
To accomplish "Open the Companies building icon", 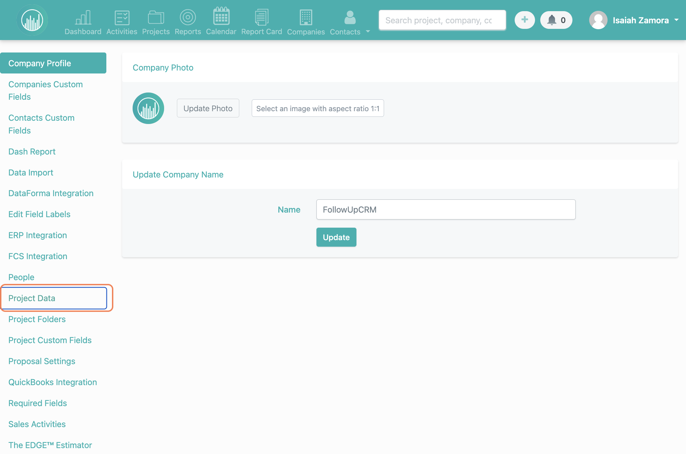I will 306,17.
